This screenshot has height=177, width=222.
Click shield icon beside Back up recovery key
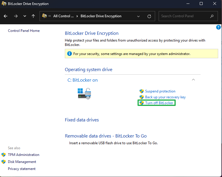(x=142, y=97)
